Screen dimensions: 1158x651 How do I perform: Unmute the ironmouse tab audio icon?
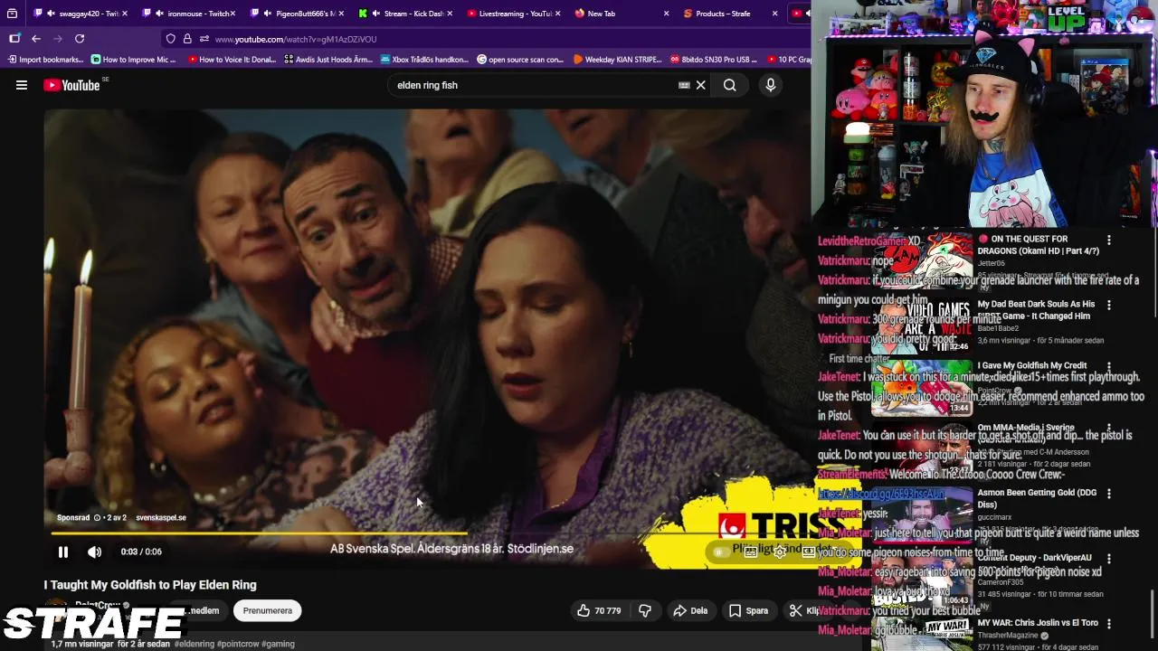pyautogui.click(x=160, y=14)
